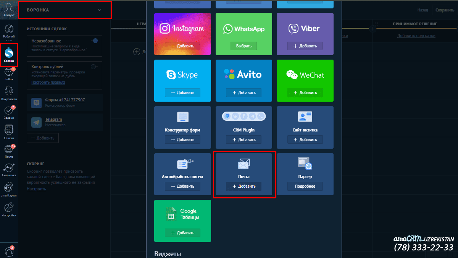Click Добавить подсказки under ПРИНИМАЮТ РЕШЕНИЕ
The image size is (458, 258).
coord(416,36)
